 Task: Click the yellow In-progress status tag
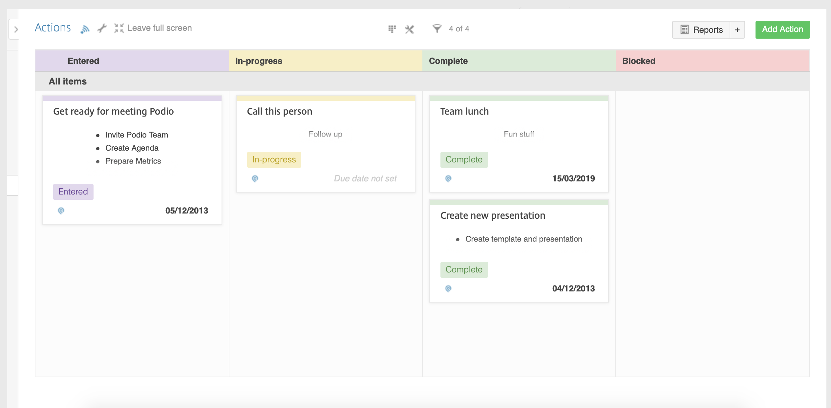pos(274,160)
